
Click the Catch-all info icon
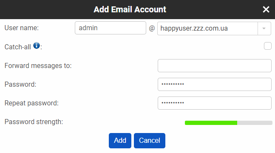coord(37,45)
